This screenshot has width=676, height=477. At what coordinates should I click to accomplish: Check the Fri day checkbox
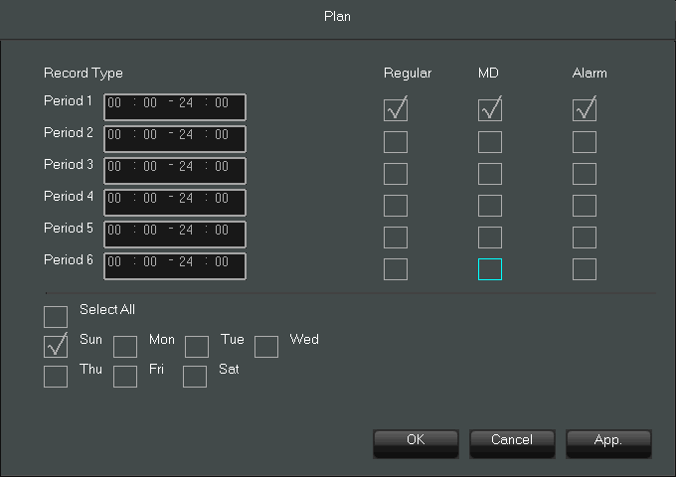[125, 377]
